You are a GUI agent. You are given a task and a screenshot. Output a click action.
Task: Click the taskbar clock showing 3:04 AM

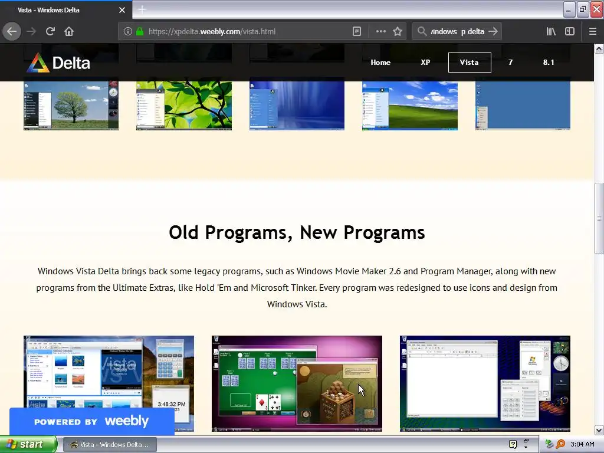(x=582, y=444)
